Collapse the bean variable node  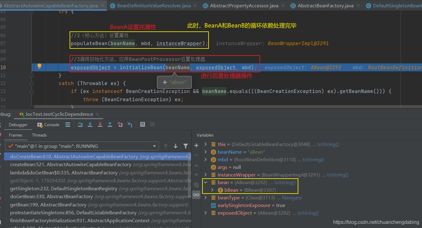click(206, 182)
